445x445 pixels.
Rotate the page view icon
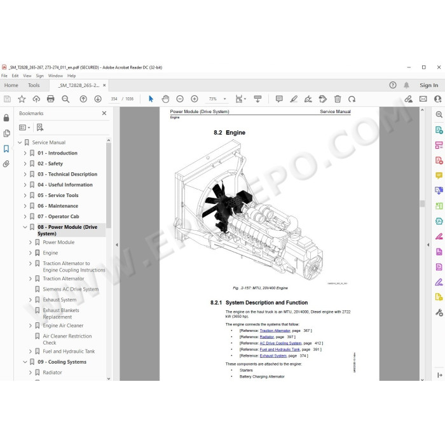point(352,99)
